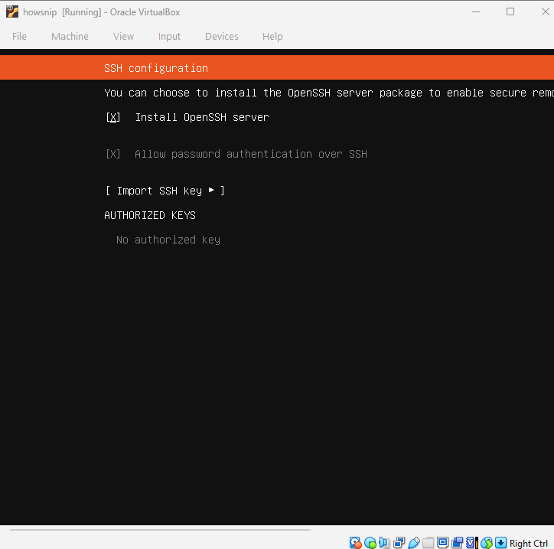
Task: Toggle Allow password authentication over SSH checkbox
Action: pos(113,154)
